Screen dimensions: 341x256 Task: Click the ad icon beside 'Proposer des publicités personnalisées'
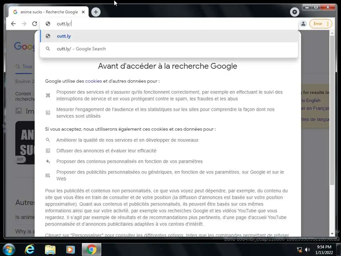48,175
